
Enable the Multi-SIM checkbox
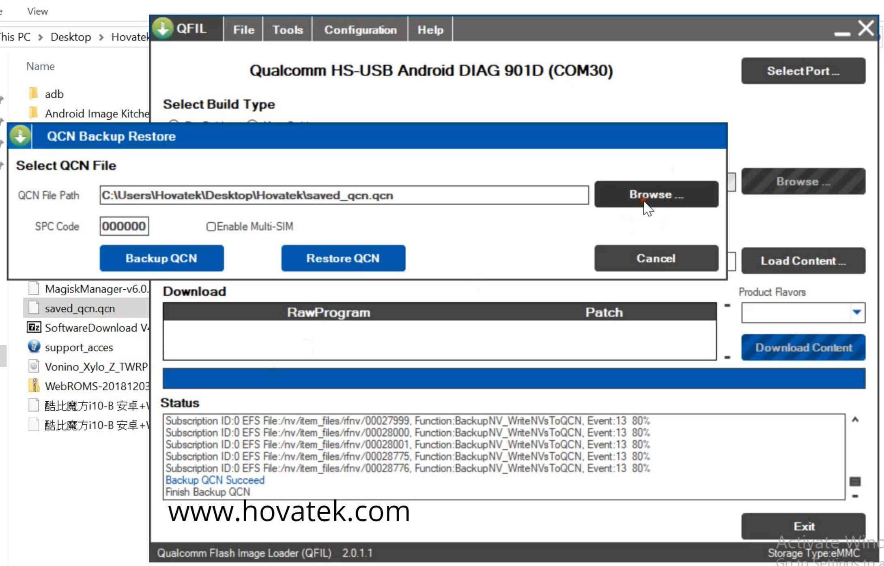211,226
